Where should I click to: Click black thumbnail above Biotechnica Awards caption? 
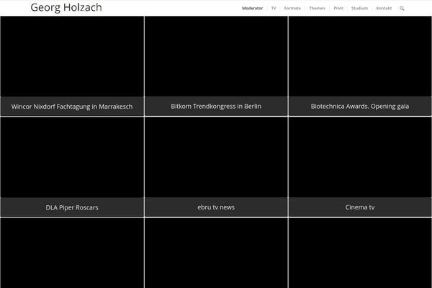click(x=360, y=56)
